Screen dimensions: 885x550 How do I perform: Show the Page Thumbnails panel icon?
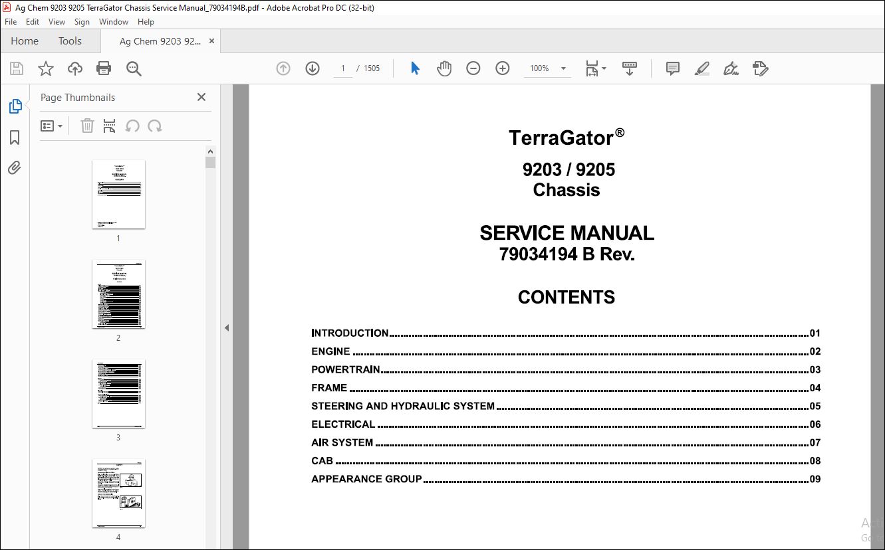coord(15,106)
